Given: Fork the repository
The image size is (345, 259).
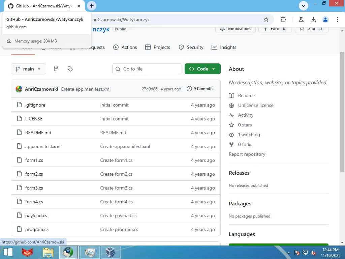Looking at the screenshot, I should pos(275,29).
